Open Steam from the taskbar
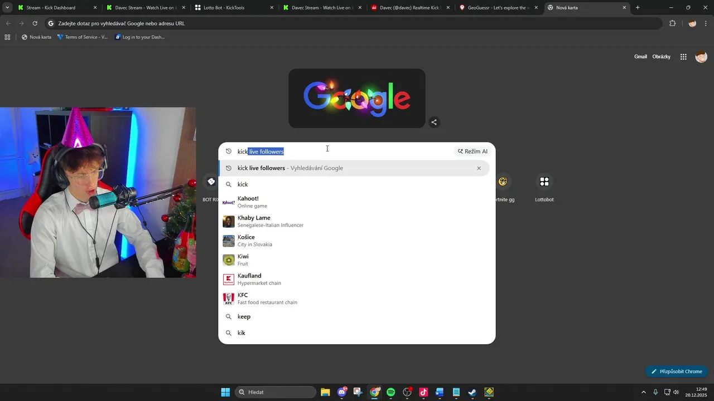Image resolution: width=714 pixels, height=401 pixels. (x=472, y=392)
